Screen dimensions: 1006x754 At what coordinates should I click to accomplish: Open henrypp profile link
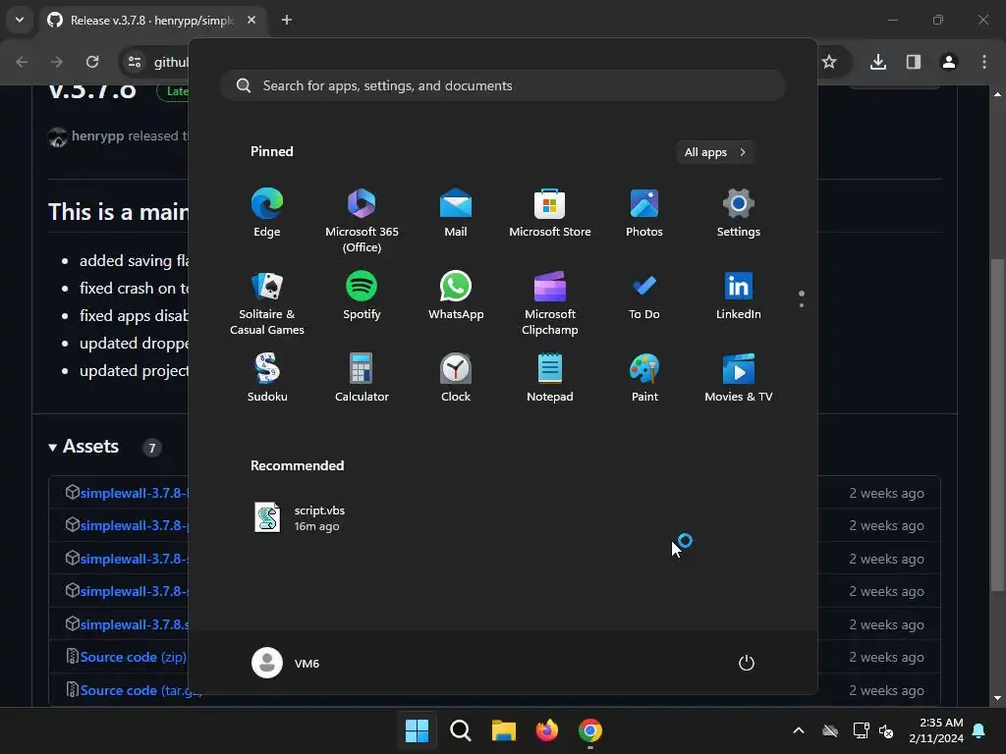point(97,135)
